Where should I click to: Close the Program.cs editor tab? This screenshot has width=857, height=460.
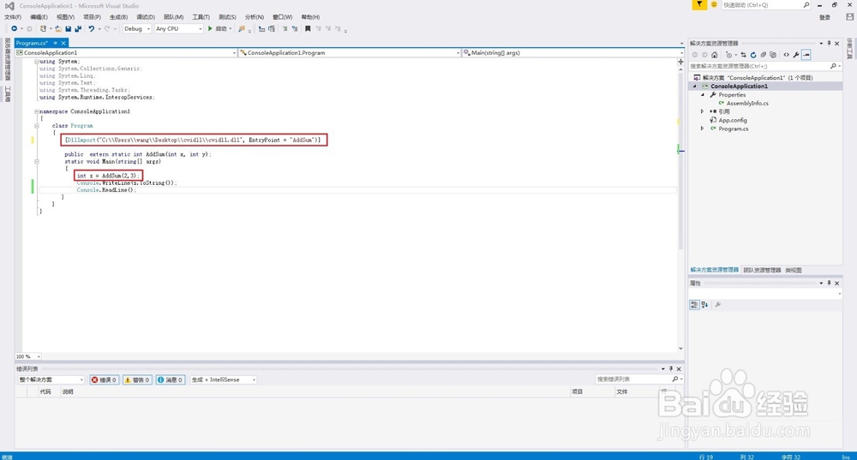(63, 43)
